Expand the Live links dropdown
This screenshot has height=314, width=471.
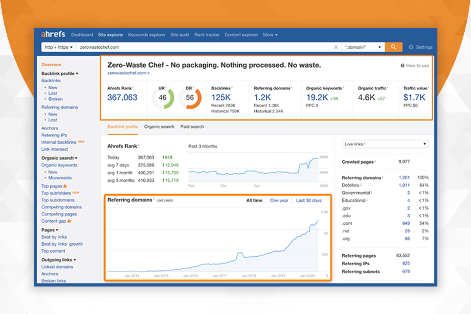pyautogui.click(x=385, y=144)
